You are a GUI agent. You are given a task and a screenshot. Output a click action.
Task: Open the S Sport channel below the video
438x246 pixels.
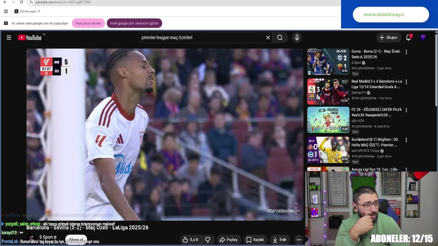[x=46, y=237]
